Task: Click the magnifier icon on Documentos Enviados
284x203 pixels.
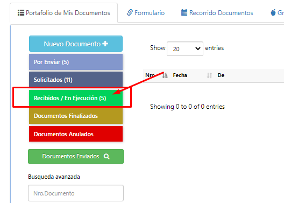Action: click(106, 156)
